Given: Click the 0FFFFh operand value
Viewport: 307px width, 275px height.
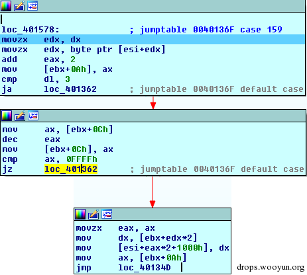Looking at the screenshot, I should pyautogui.click(x=82, y=159).
